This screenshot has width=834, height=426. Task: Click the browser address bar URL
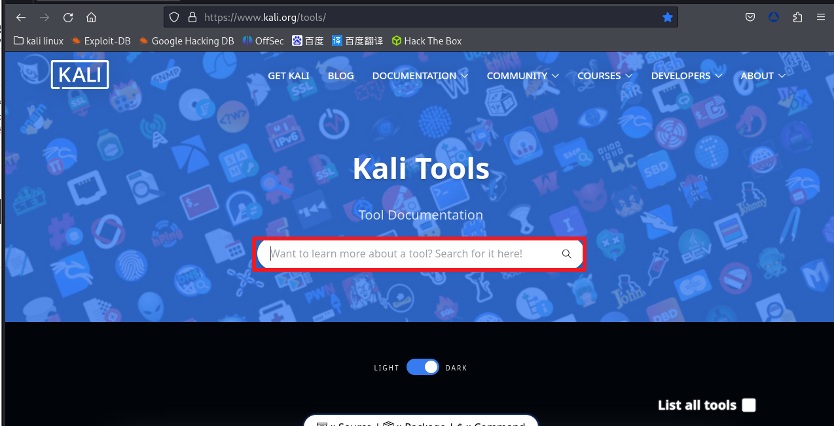[265, 18]
